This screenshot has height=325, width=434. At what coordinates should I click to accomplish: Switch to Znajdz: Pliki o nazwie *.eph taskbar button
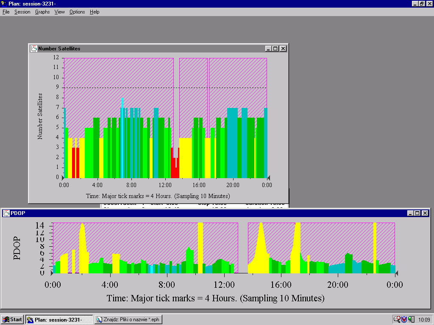point(128,319)
